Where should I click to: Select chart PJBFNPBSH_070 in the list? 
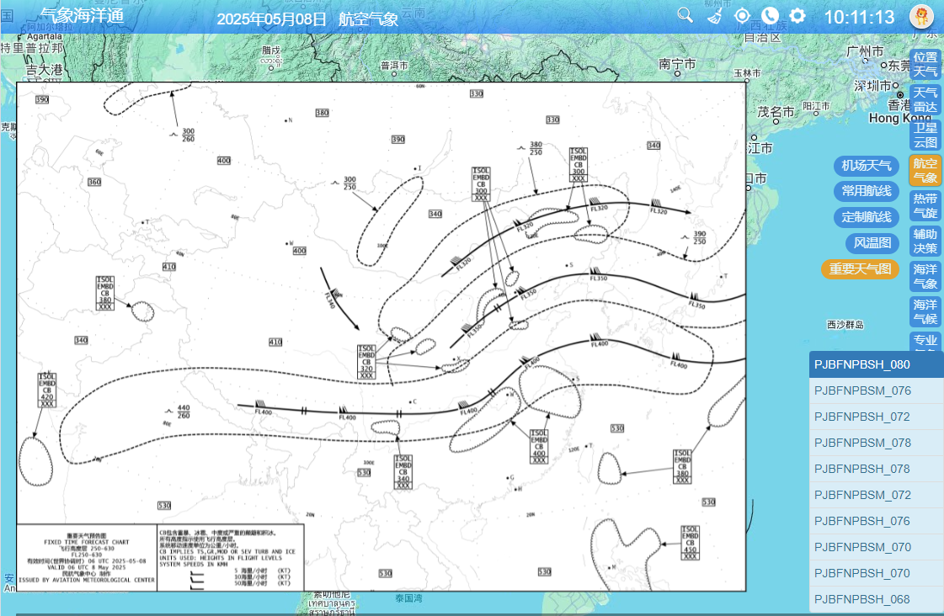pyautogui.click(x=876, y=573)
